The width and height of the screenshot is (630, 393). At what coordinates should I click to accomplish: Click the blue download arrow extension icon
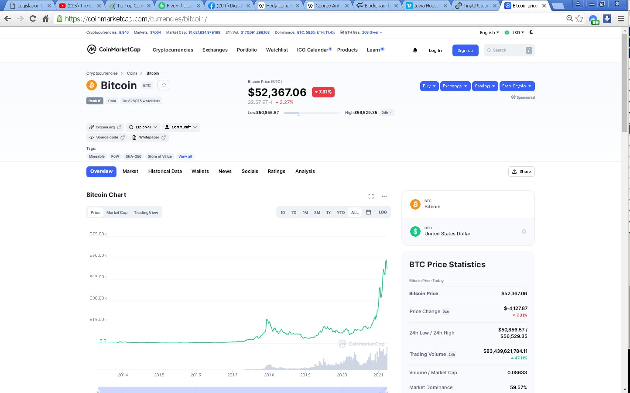pyautogui.click(x=607, y=19)
